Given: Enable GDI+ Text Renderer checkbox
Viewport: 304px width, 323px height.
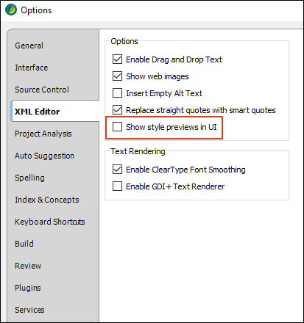Looking at the screenshot, I should pos(117,186).
